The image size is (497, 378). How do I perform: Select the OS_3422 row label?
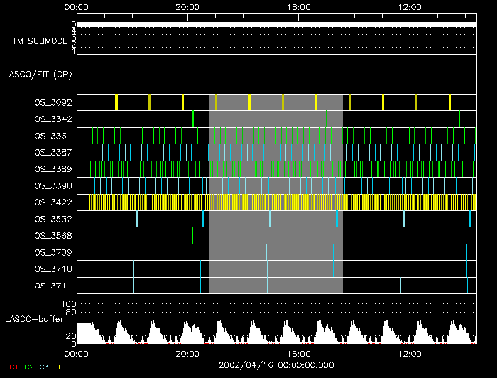53,202
